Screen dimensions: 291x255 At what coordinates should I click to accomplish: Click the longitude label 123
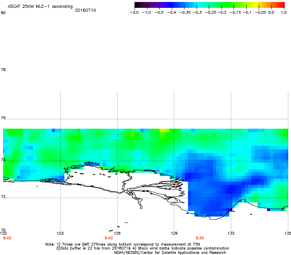pyautogui.click(x=60, y=233)
